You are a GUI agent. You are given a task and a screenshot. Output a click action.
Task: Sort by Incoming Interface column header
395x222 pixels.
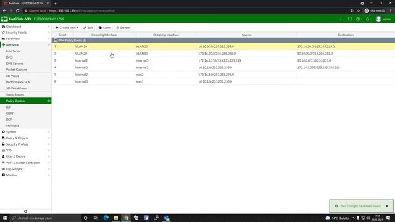(104, 35)
